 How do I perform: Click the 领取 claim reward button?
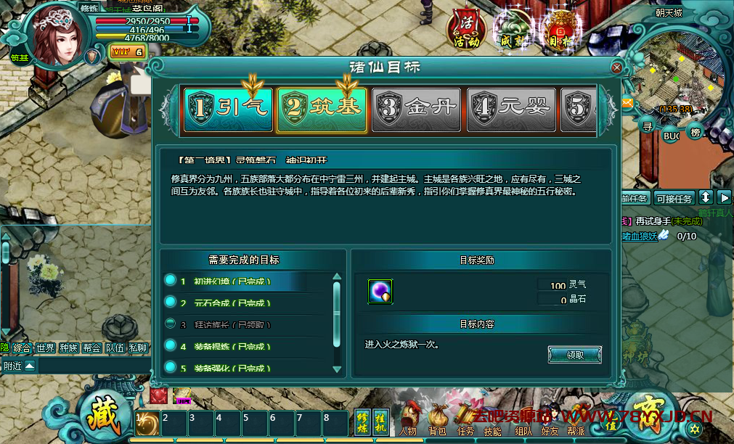click(575, 355)
